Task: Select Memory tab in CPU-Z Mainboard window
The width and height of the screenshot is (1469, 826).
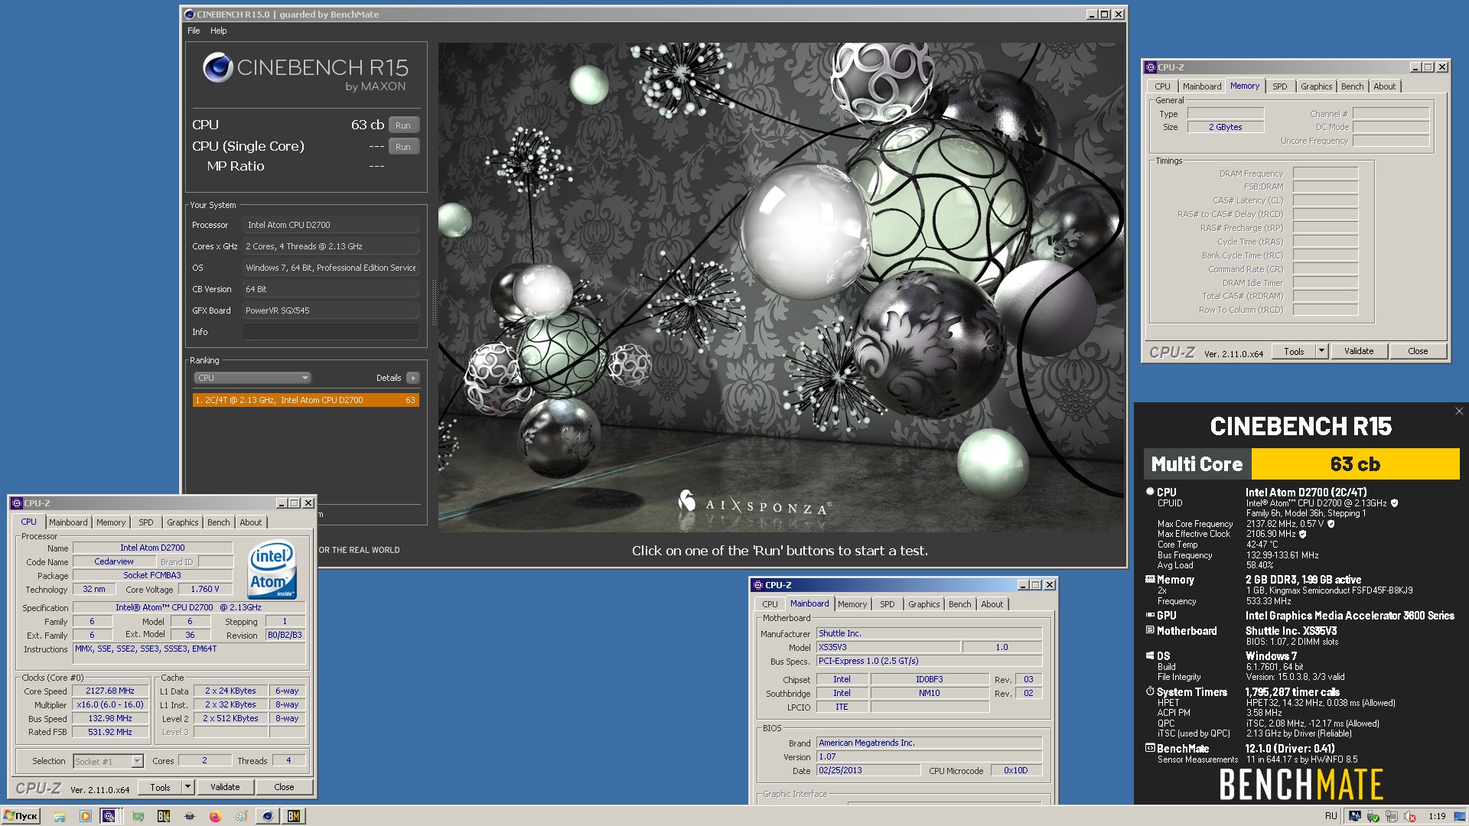Action: (x=852, y=604)
